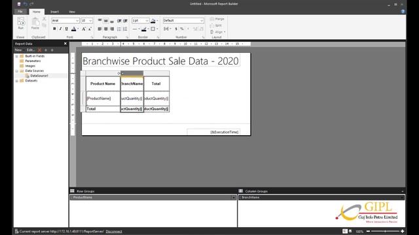
Task: Open the File menu tab
Action: point(20,12)
